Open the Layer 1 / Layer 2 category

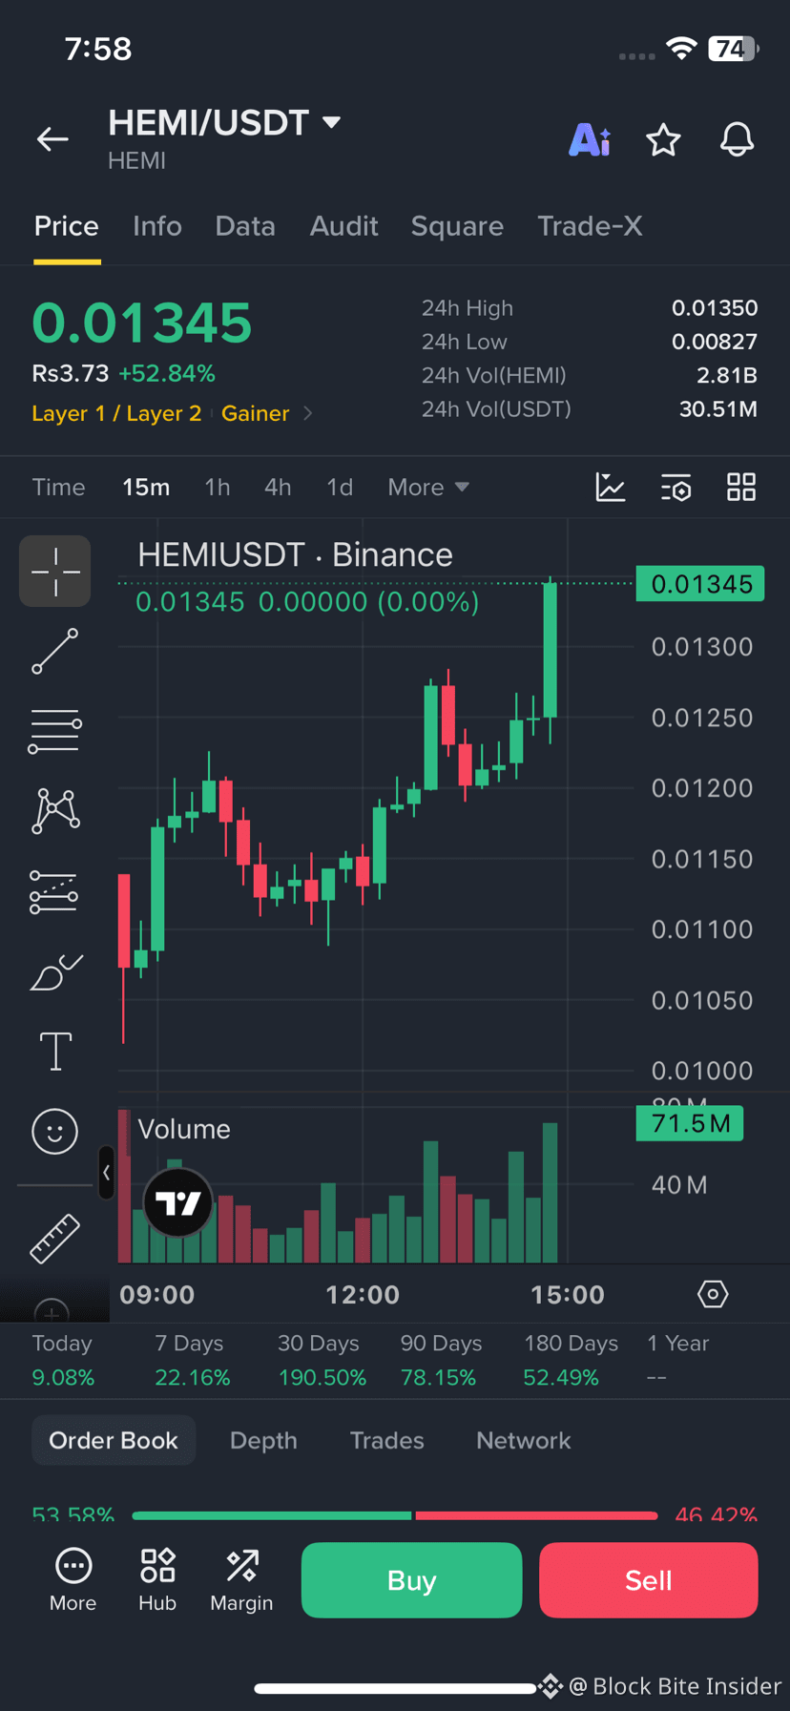point(116,414)
